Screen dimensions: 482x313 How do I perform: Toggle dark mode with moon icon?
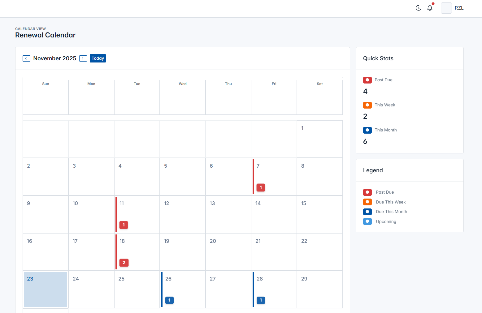pos(418,8)
